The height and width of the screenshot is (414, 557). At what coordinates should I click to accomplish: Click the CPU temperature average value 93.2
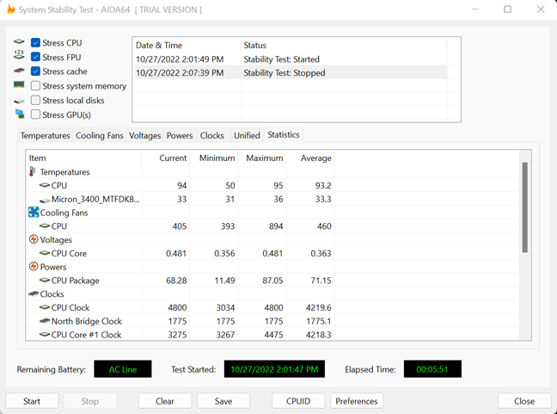pos(323,185)
